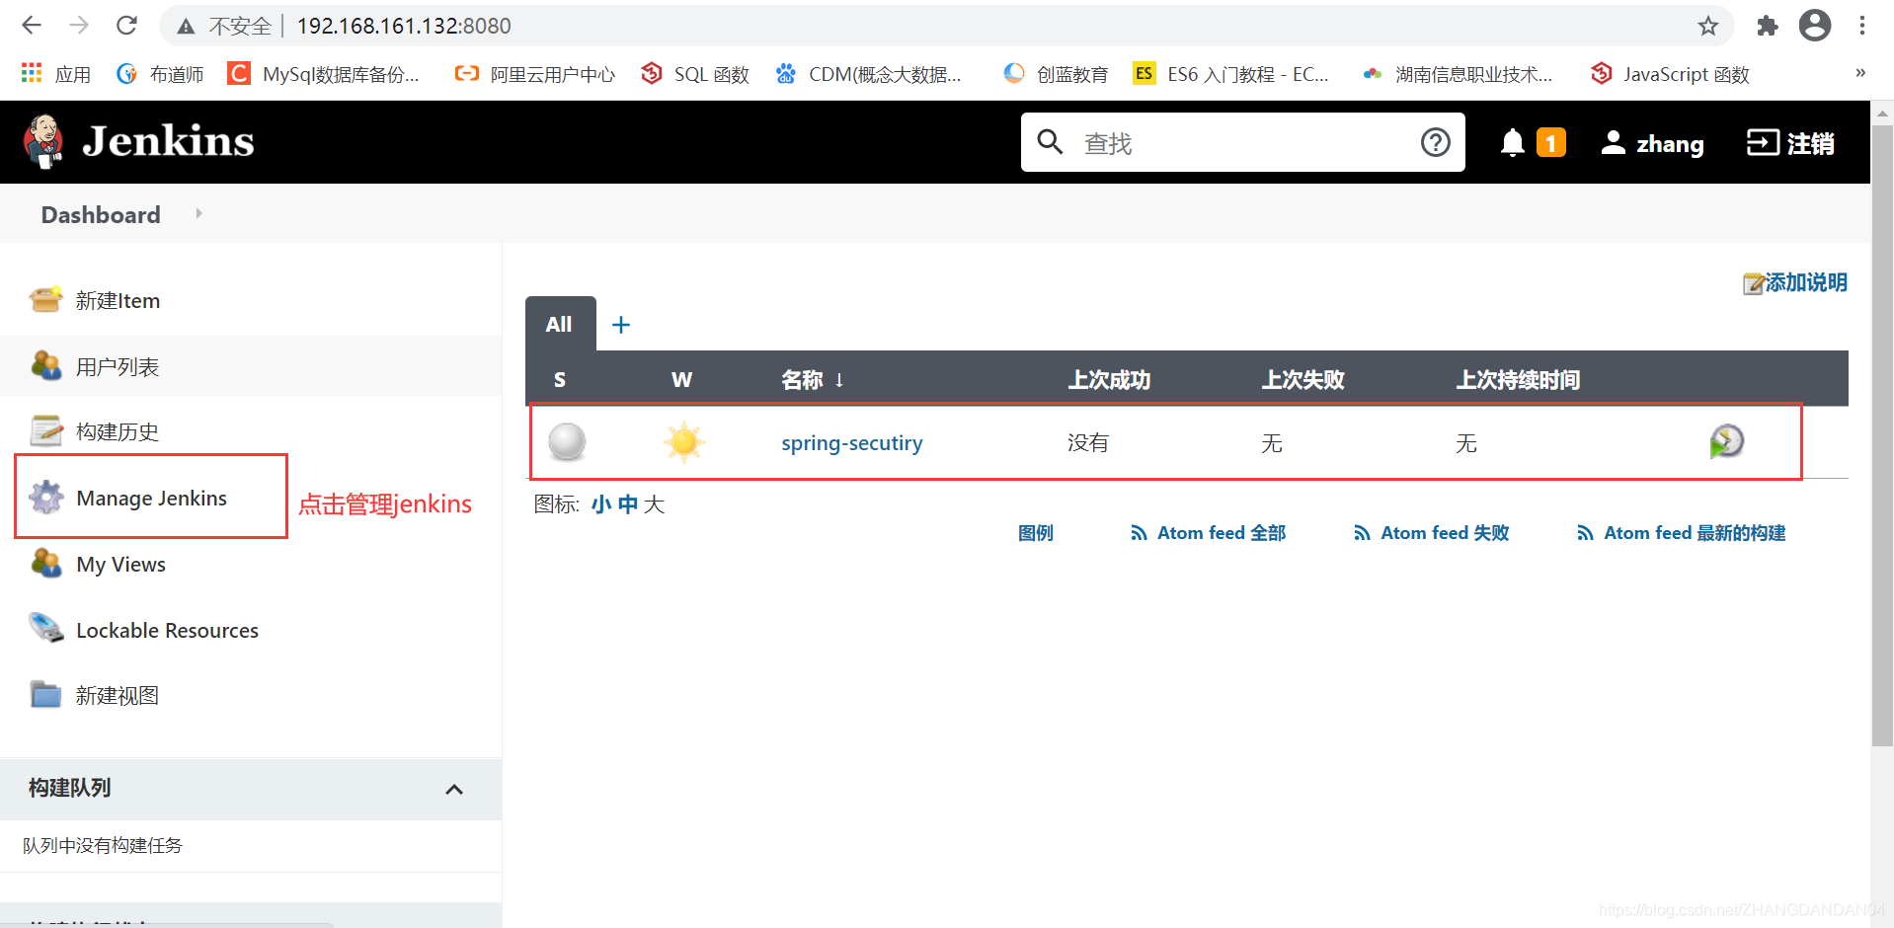Open the 新建视图 link
1894x928 pixels.
click(118, 696)
